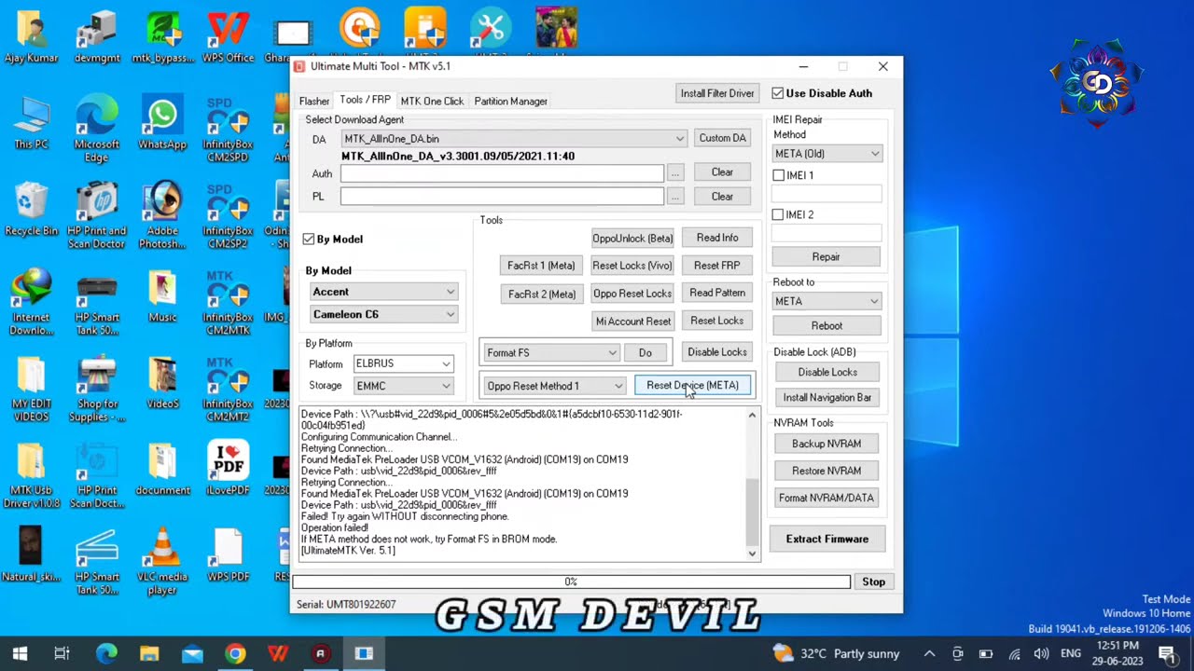Click the Windows Start button
Screen dimensions: 1194x671
(20, 653)
